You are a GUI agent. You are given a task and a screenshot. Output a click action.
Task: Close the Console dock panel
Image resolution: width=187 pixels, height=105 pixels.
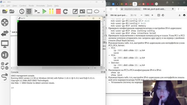pyautogui.click(x=104, y=72)
